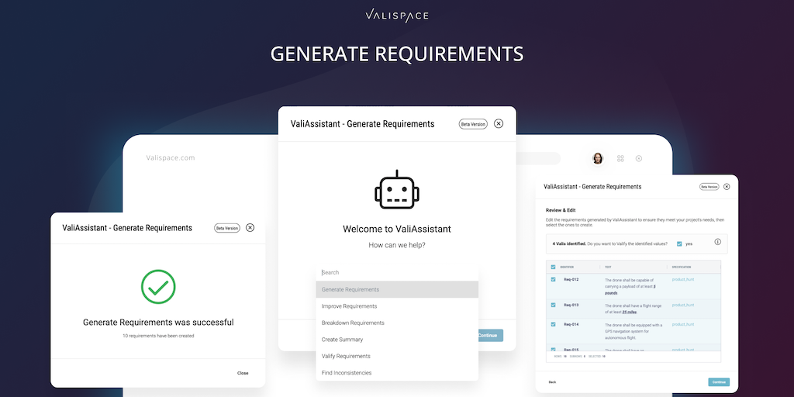Open product_hunt link in Req-012 row

(682, 279)
